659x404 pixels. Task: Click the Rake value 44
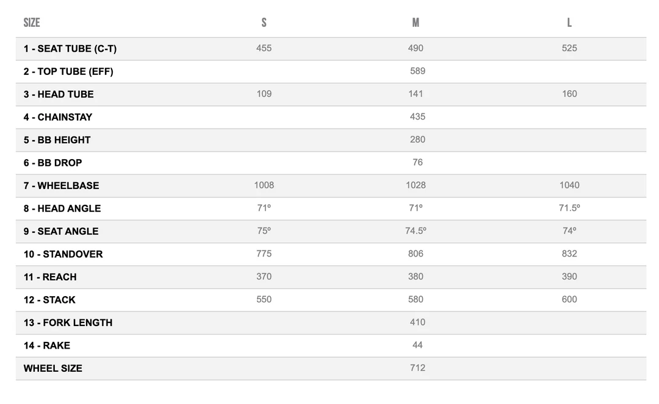pyautogui.click(x=417, y=346)
